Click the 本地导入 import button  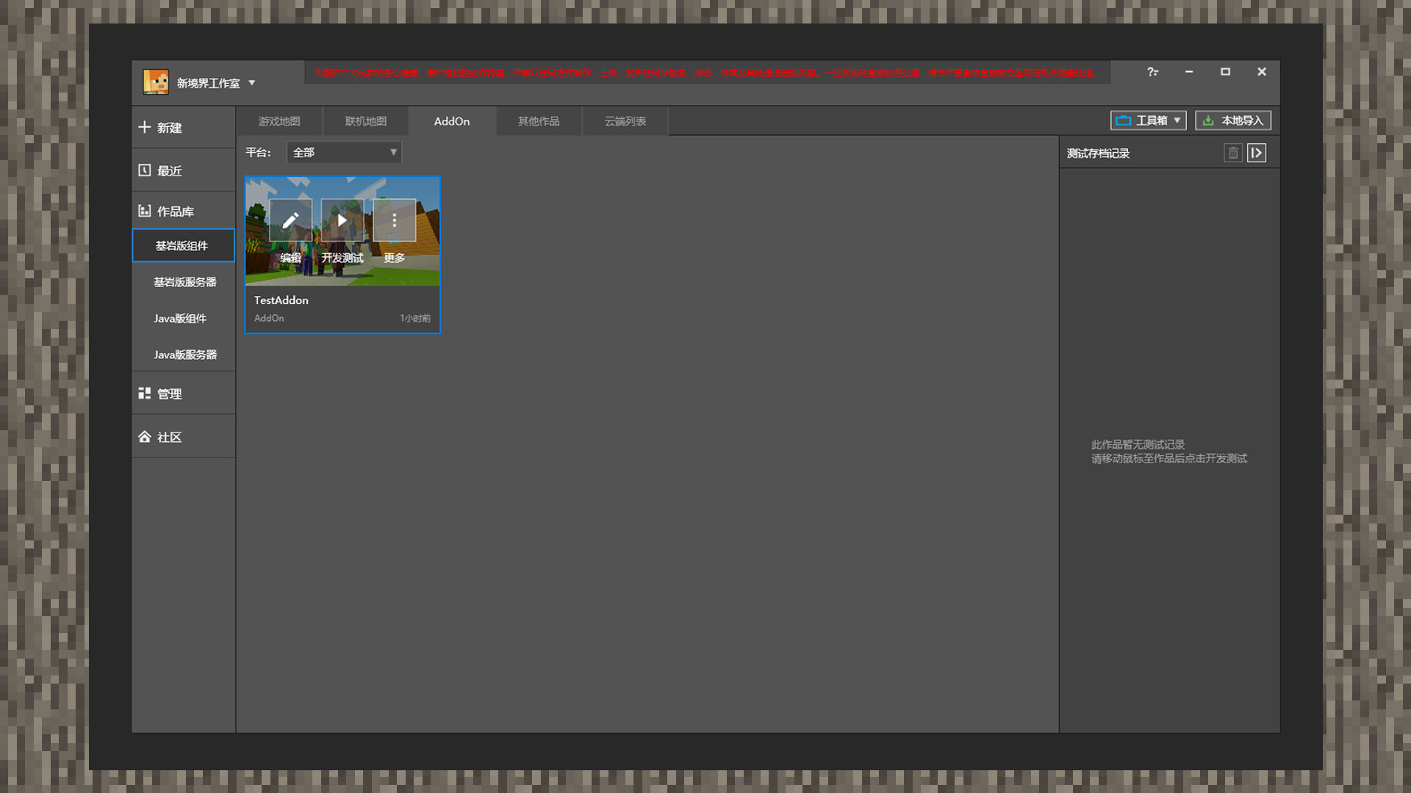1233,120
